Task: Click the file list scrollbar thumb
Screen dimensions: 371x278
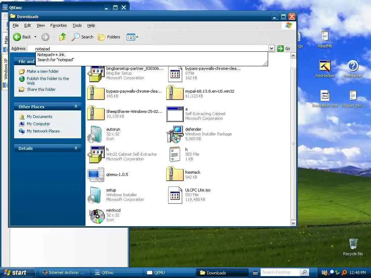Action: (x=293, y=143)
